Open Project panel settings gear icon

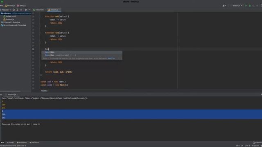pos(26,10)
